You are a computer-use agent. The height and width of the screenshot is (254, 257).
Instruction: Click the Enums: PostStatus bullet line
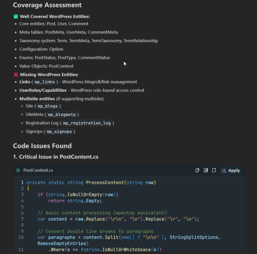point(65,58)
